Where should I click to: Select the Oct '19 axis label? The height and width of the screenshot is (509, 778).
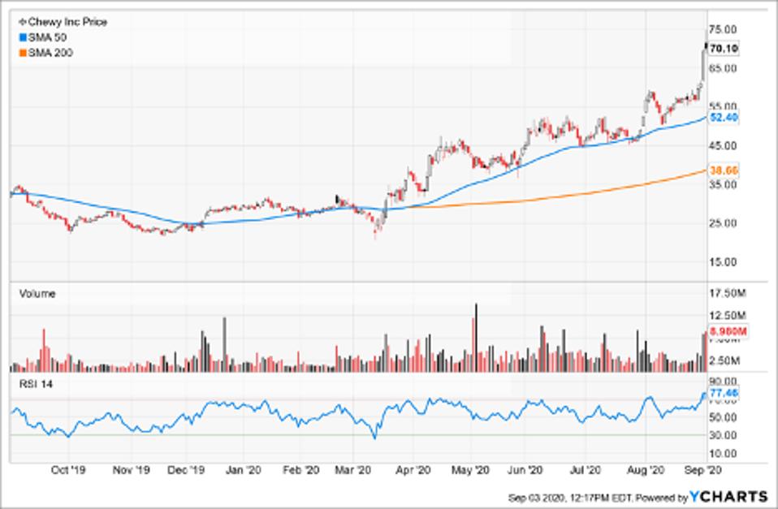click(x=69, y=468)
